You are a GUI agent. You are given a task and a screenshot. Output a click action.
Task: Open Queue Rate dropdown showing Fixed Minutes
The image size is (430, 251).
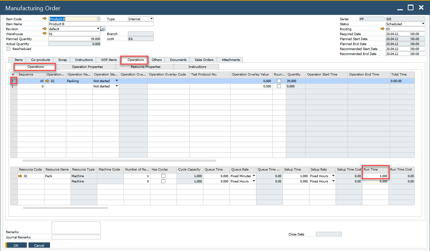tap(254, 176)
